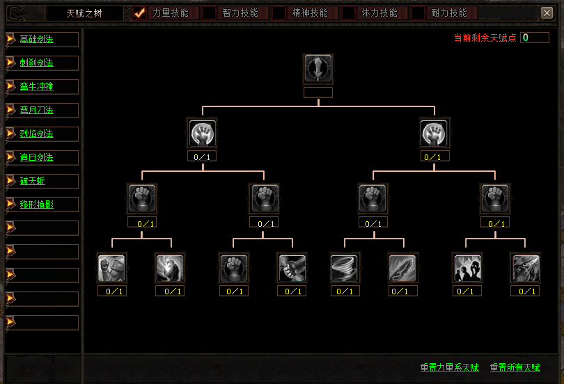Click 重置所有天赋 to reset all talents

(x=515, y=367)
